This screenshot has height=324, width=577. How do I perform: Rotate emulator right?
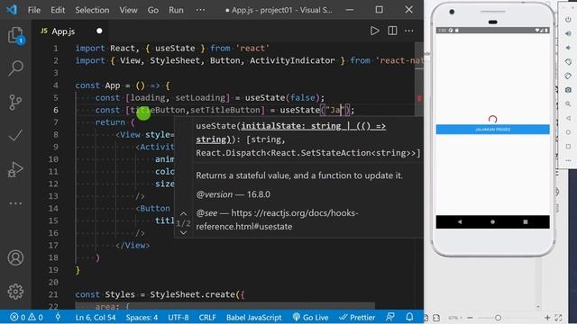click(x=568, y=76)
